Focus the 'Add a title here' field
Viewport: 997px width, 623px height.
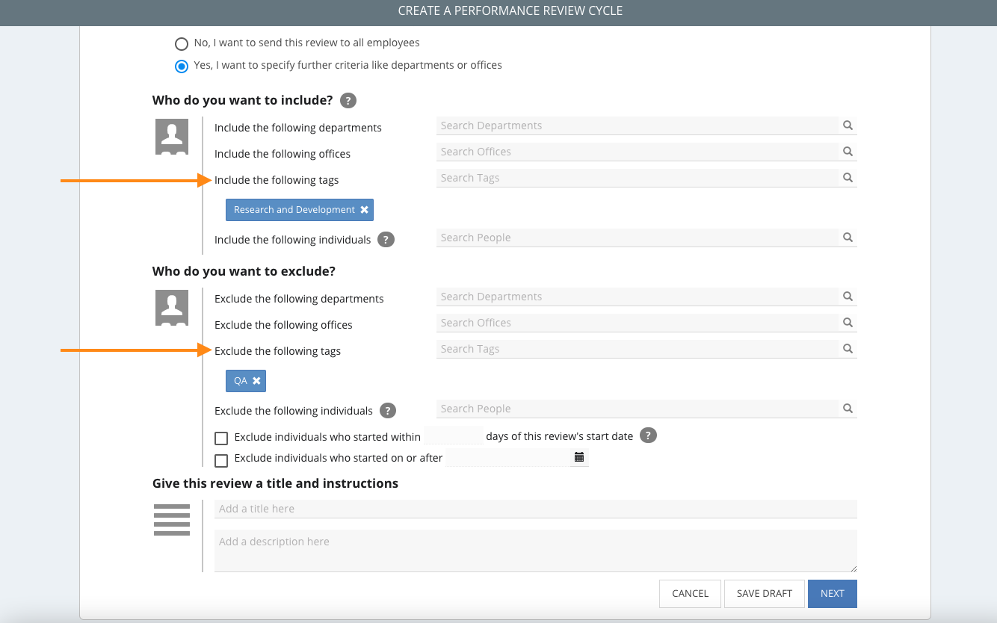coord(534,509)
